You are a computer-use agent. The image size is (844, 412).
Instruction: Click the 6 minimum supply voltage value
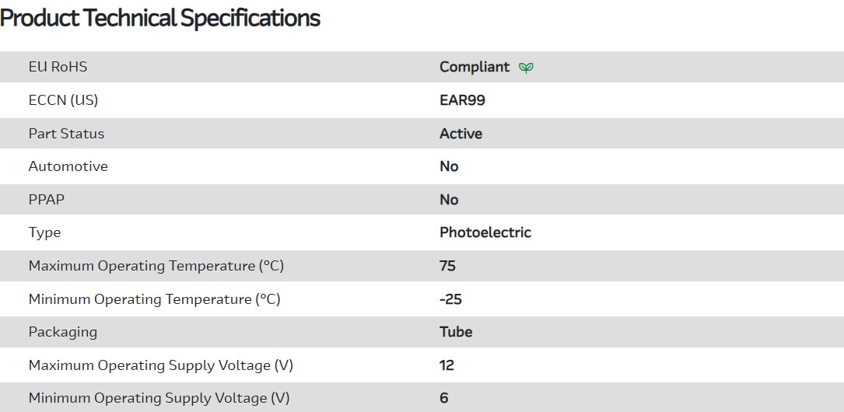click(x=444, y=398)
